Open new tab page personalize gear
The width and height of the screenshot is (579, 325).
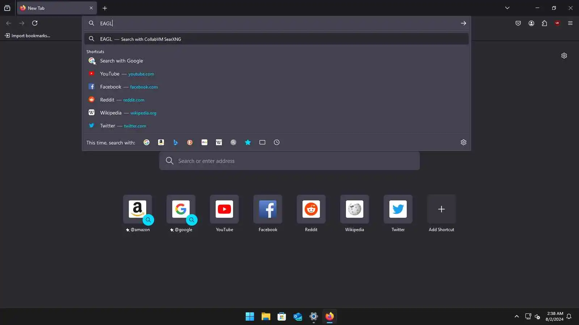[x=564, y=56]
